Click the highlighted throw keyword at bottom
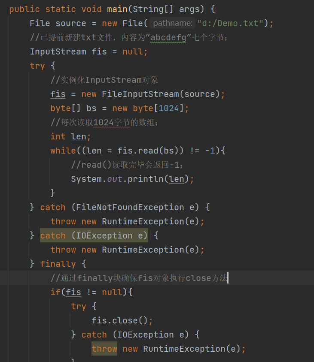This screenshot has width=314, height=362. [104, 349]
